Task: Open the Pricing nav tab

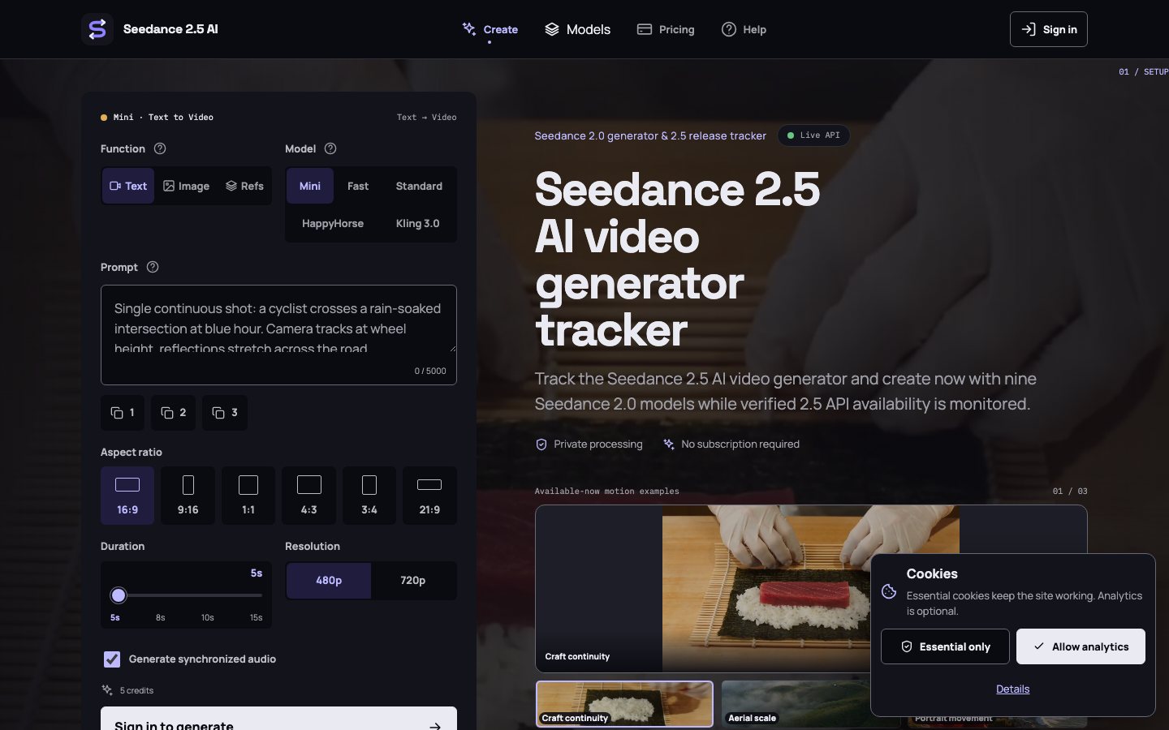Action: coord(666,29)
